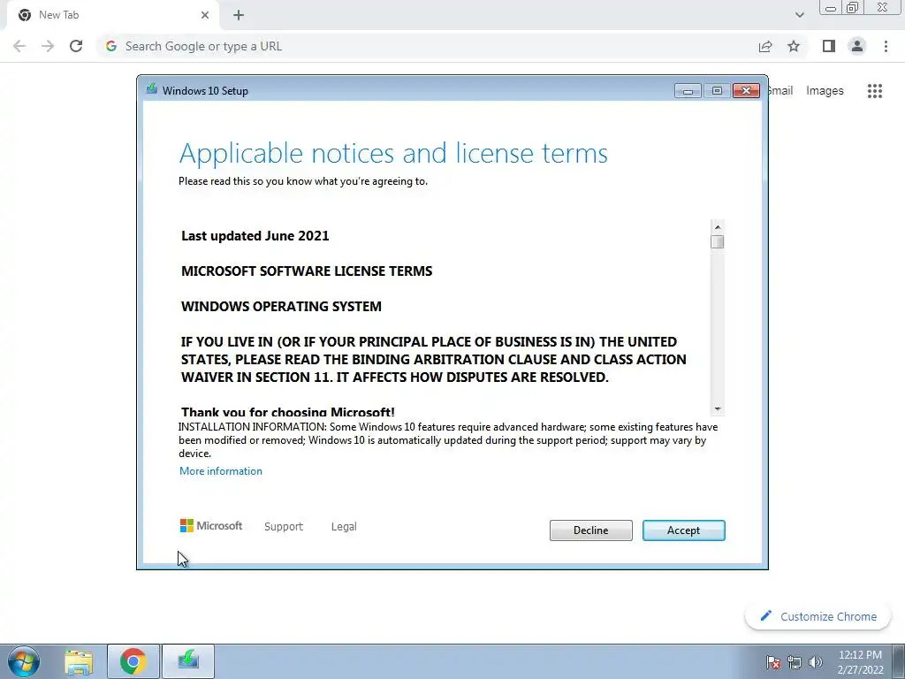Open the Legal link in Setup

coord(344,527)
